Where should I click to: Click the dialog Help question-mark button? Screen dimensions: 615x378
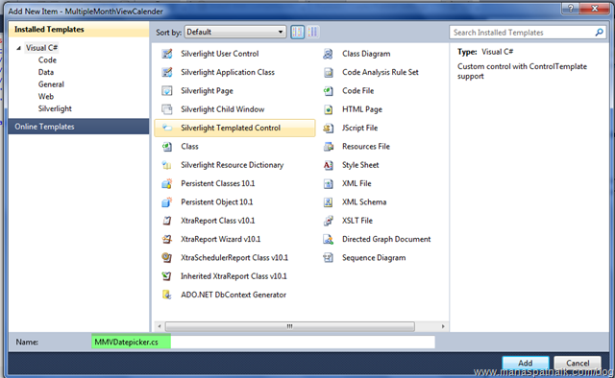pyautogui.click(x=571, y=9)
